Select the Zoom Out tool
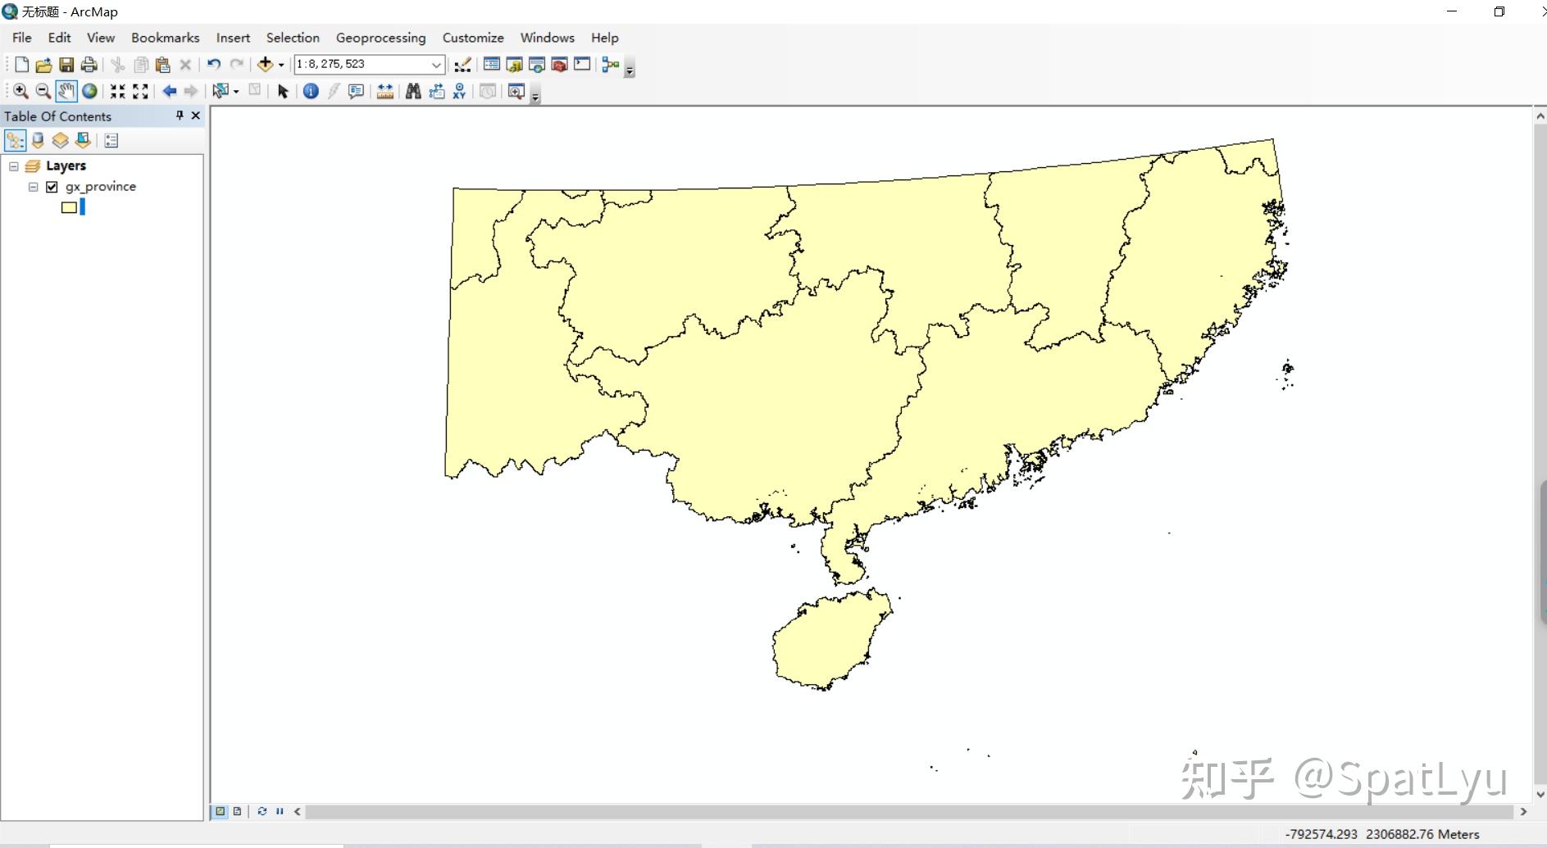The width and height of the screenshot is (1547, 848). tap(43, 92)
